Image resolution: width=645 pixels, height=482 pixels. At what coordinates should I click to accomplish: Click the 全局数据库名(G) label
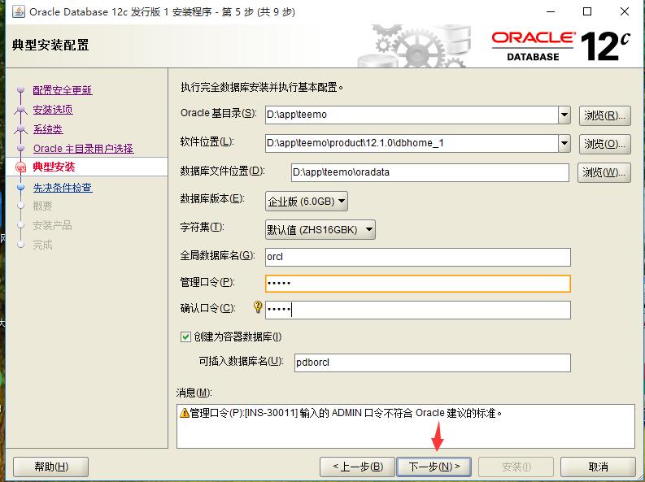[218, 255]
